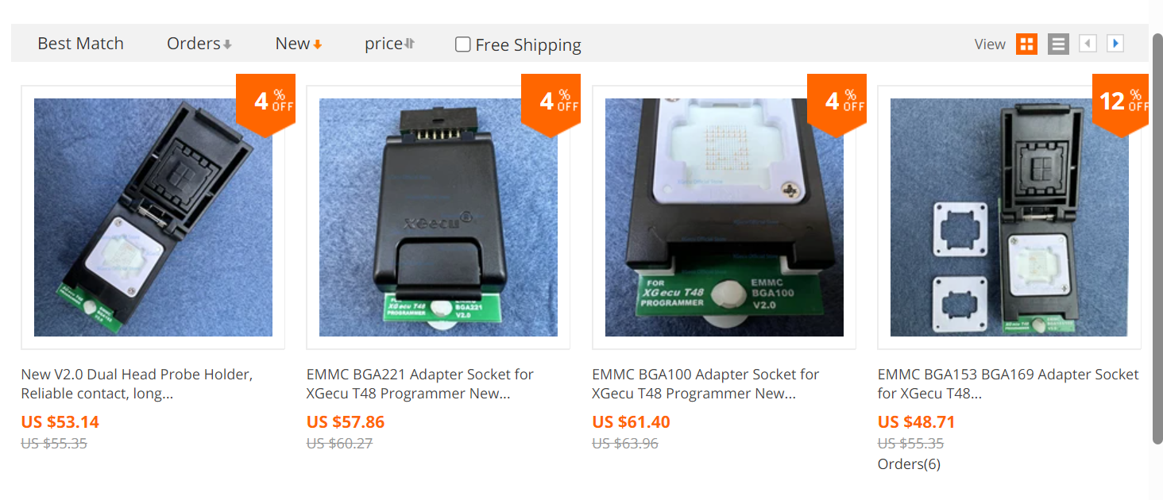Image resolution: width=1163 pixels, height=500 pixels.
Task: Sort results by price
Action: pyautogui.click(x=389, y=44)
